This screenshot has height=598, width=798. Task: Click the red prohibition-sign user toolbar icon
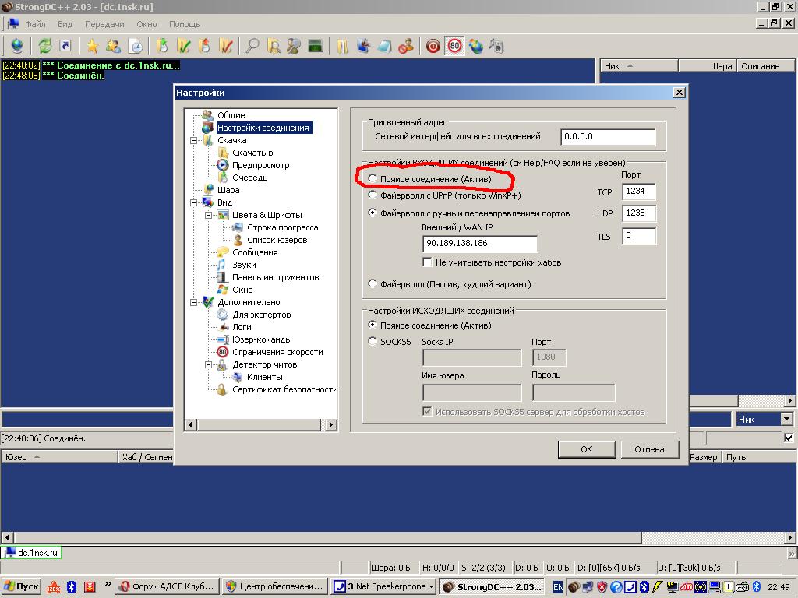(406, 46)
